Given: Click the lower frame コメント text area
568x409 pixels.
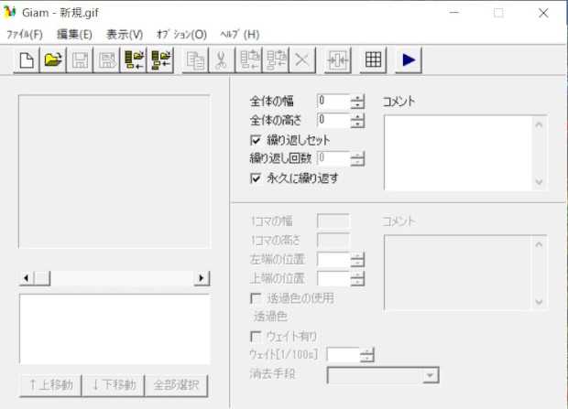Looking at the screenshot, I should coord(458,273).
